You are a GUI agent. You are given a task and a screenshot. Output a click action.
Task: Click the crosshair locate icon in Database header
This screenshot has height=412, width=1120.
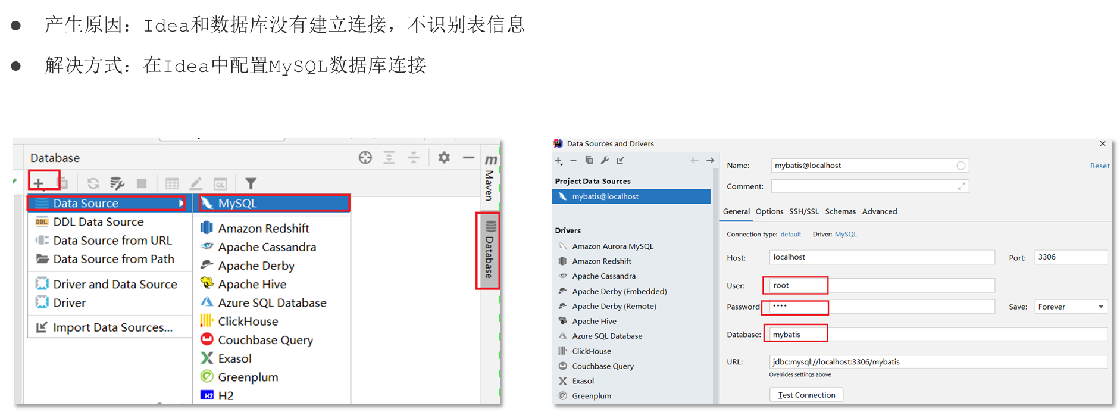tap(365, 158)
